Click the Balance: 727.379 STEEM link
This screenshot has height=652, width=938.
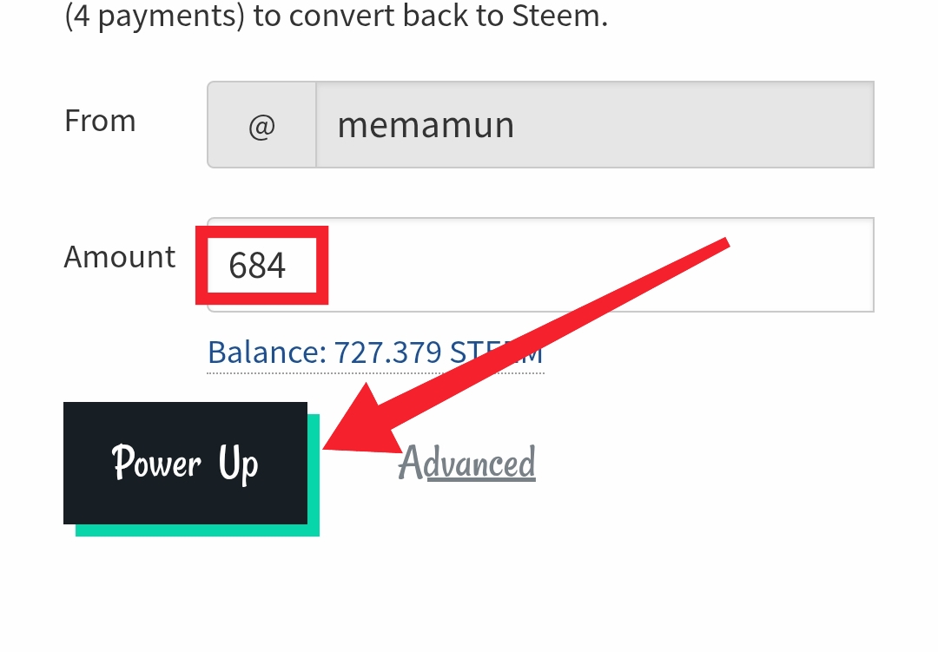(375, 352)
